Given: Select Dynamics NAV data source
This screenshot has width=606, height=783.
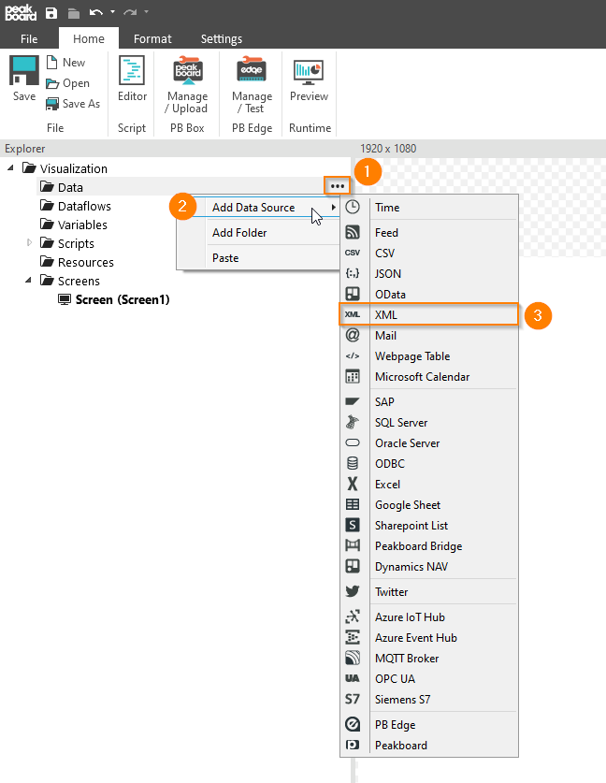Looking at the screenshot, I should click(429, 566).
